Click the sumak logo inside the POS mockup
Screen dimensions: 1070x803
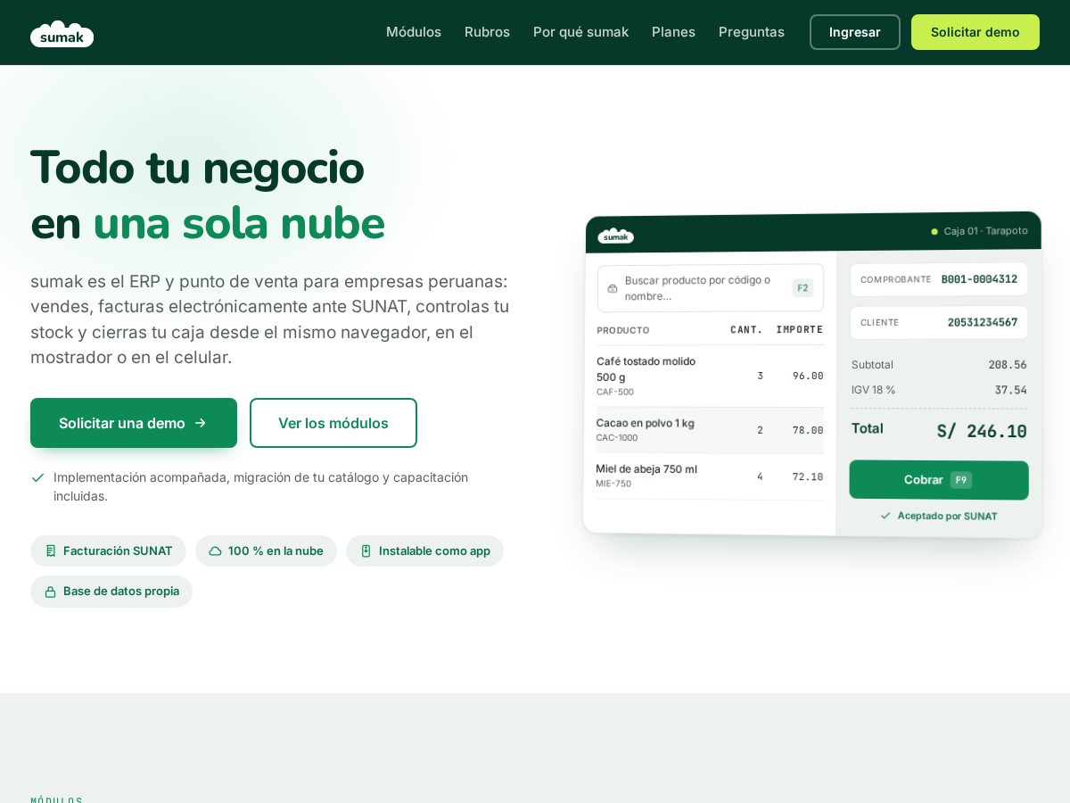click(615, 236)
